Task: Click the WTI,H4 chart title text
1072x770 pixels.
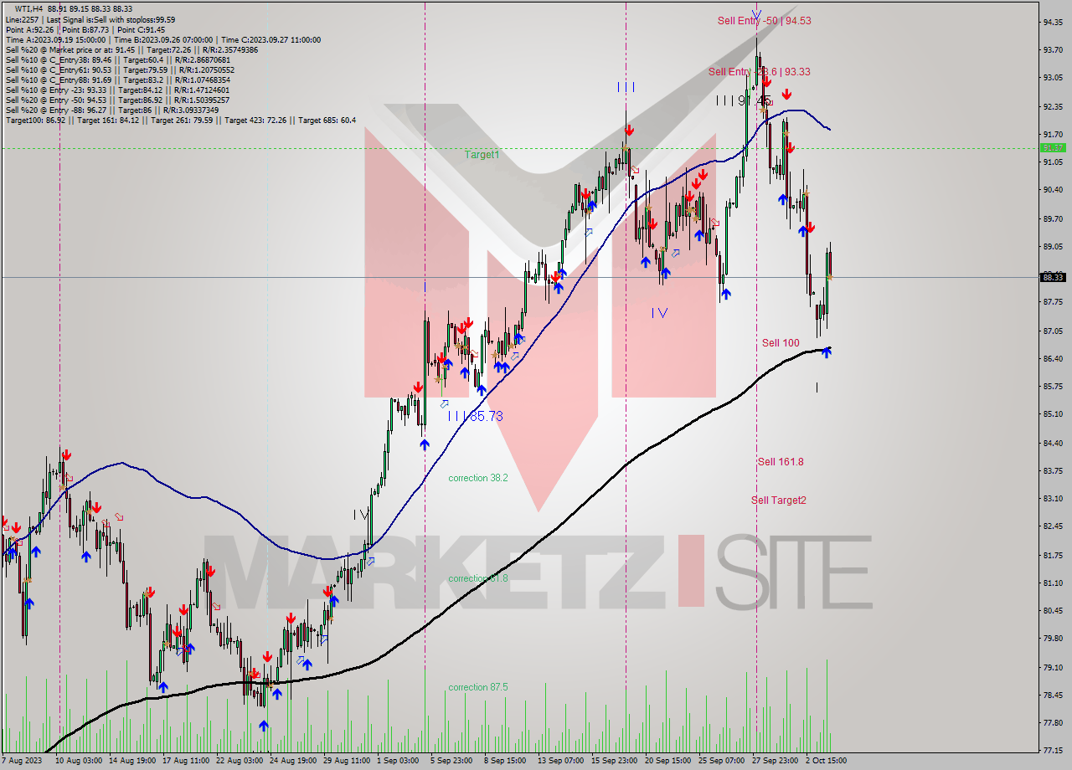Action: coord(74,8)
